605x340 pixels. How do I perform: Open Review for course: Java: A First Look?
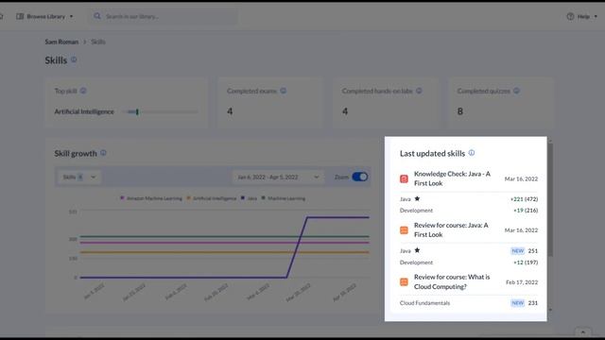[451, 229]
